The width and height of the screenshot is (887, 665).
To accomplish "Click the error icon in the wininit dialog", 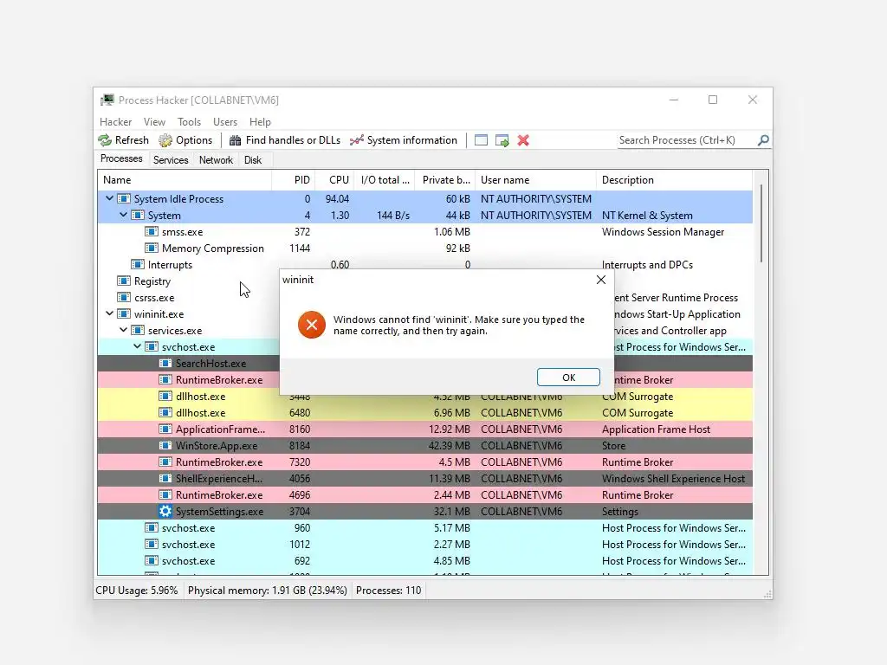I will click(x=312, y=325).
